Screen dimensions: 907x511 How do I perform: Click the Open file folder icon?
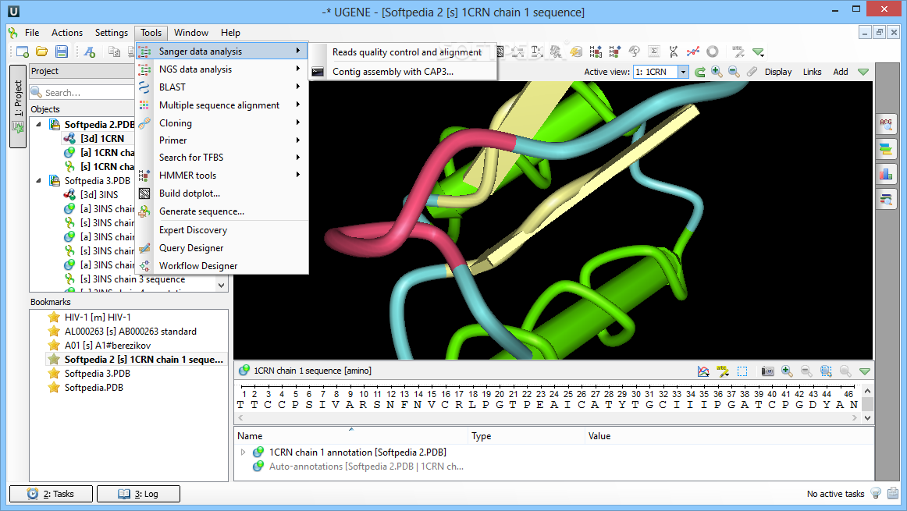41,52
